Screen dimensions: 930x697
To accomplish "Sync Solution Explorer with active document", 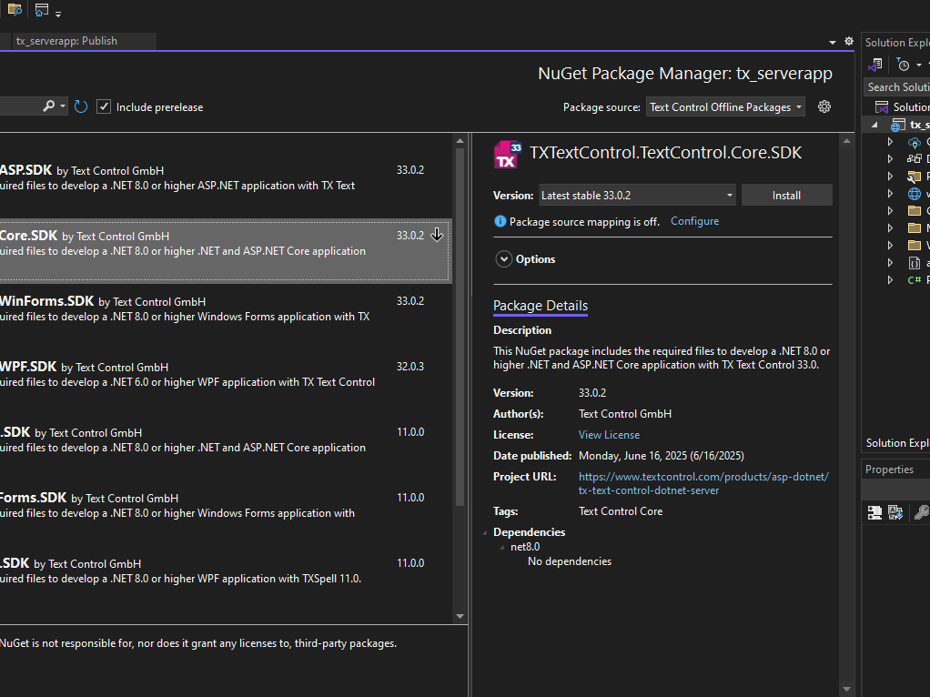I will pos(874,64).
